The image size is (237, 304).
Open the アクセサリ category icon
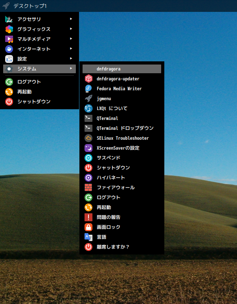coord(9,19)
